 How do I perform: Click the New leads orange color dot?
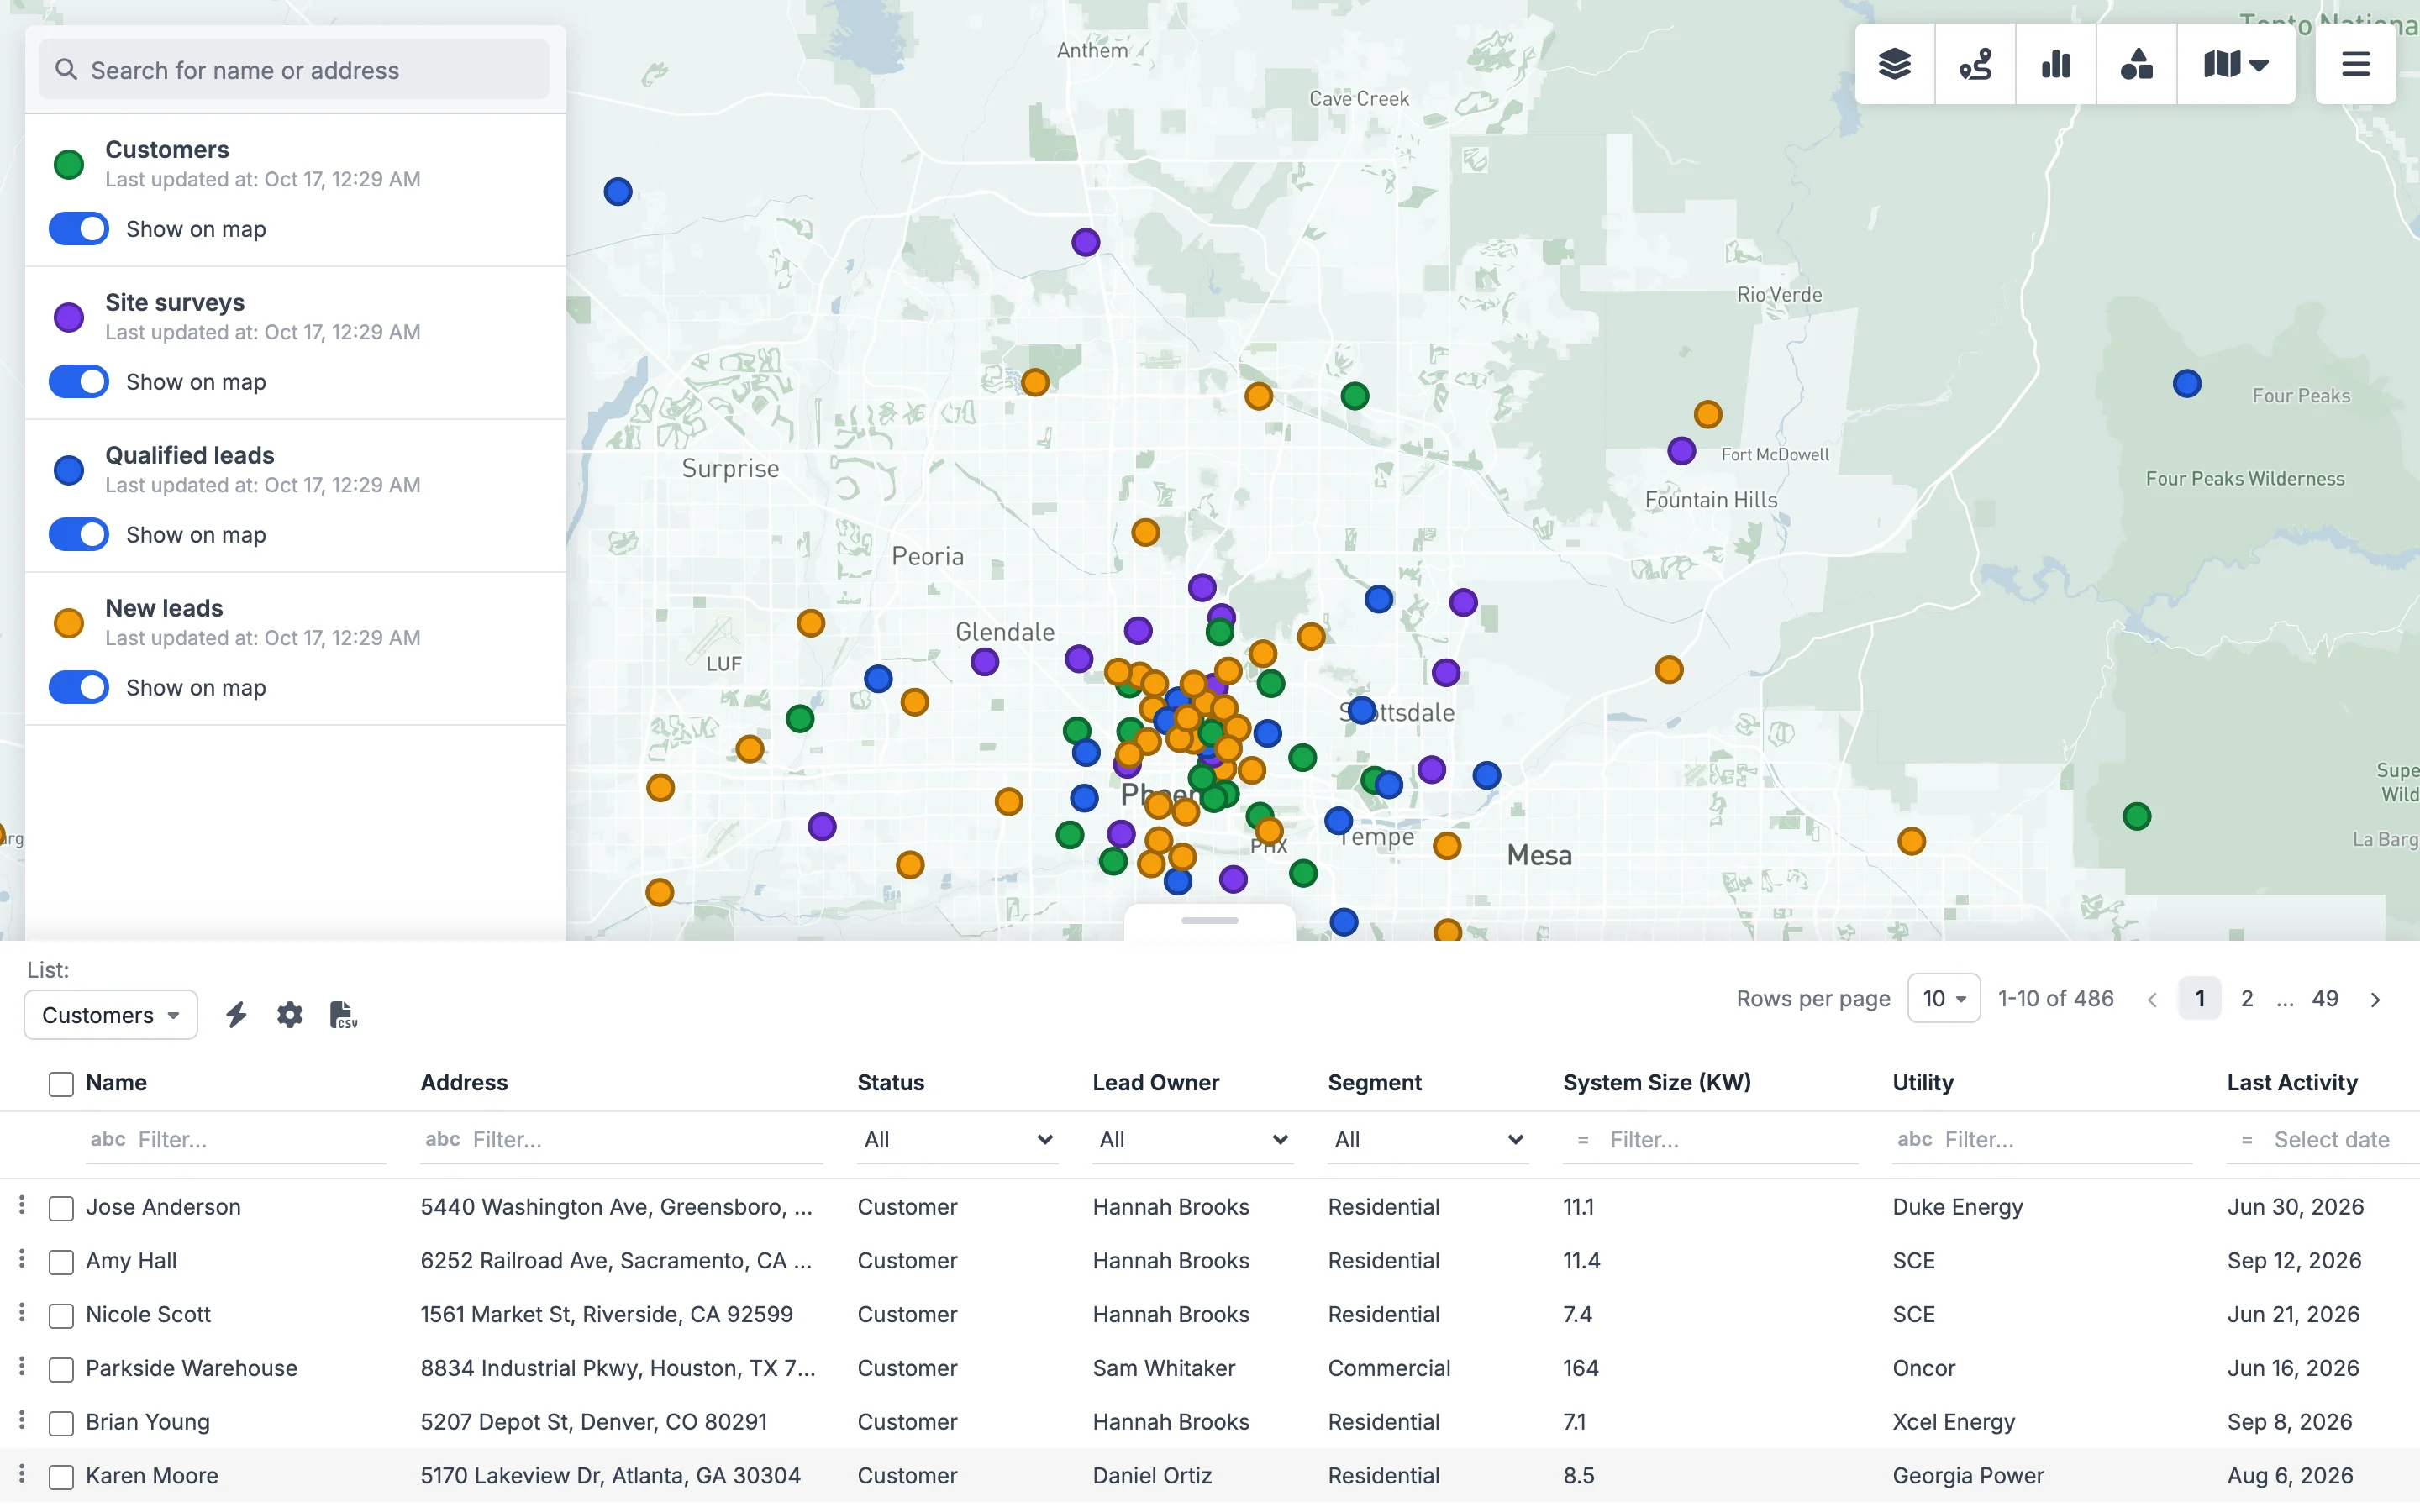69,624
